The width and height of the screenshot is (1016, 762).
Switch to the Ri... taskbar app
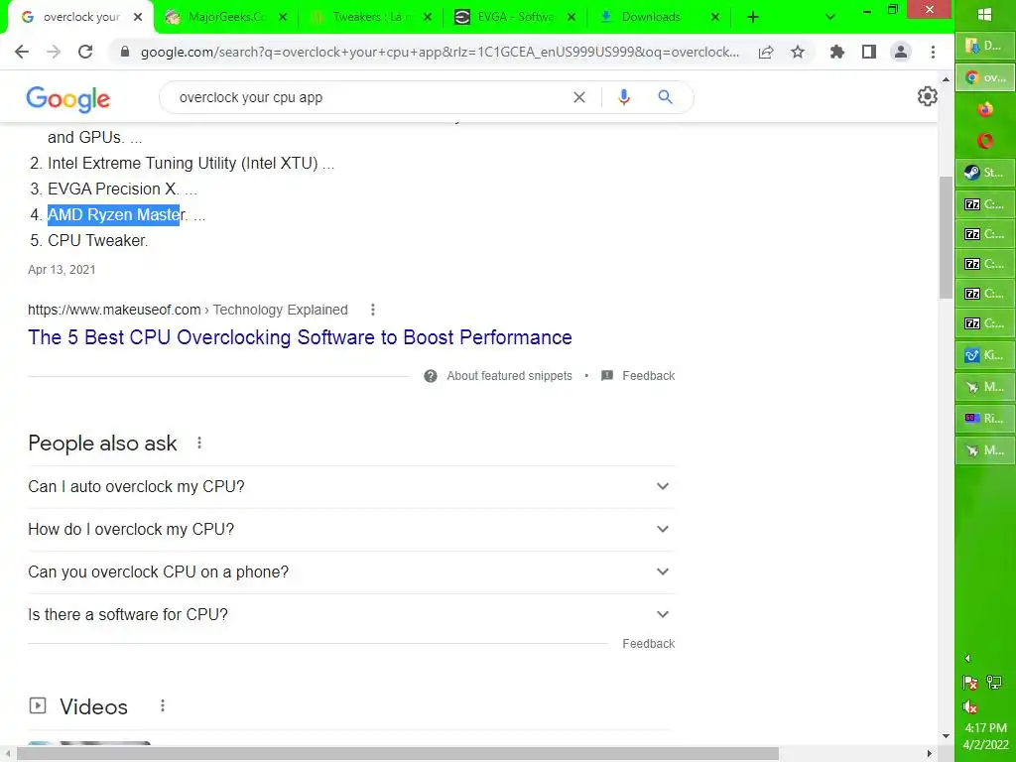[x=985, y=419]
